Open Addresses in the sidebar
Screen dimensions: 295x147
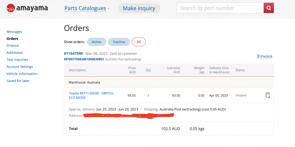[15, 53]
